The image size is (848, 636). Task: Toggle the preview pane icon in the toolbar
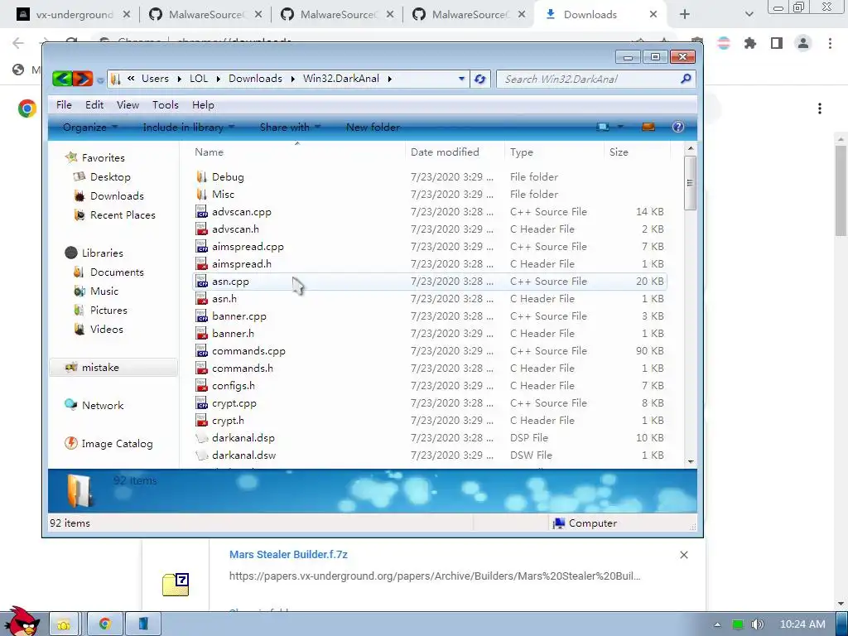coord(648,127)
